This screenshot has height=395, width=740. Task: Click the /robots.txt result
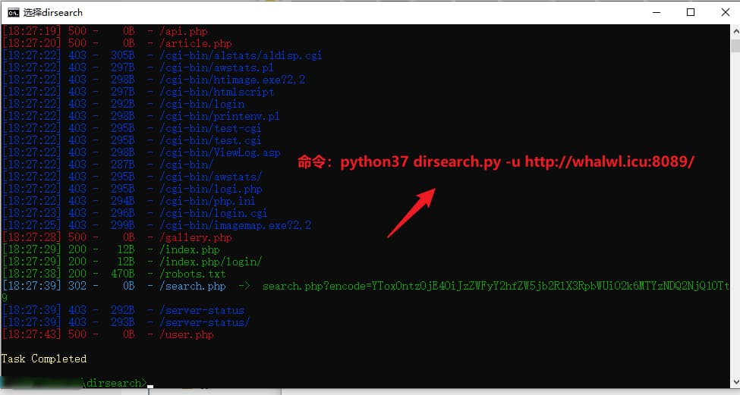[114, 274]
